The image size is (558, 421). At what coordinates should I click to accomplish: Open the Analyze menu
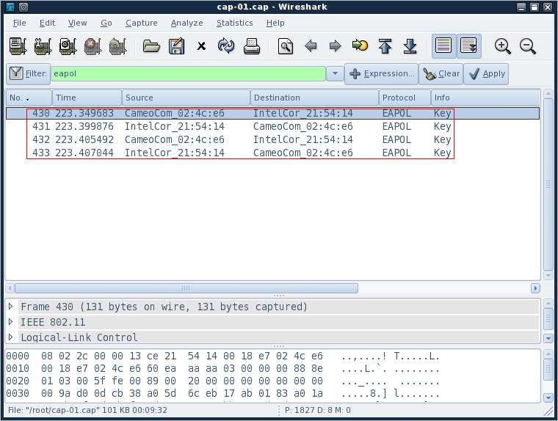coord(186,23)
